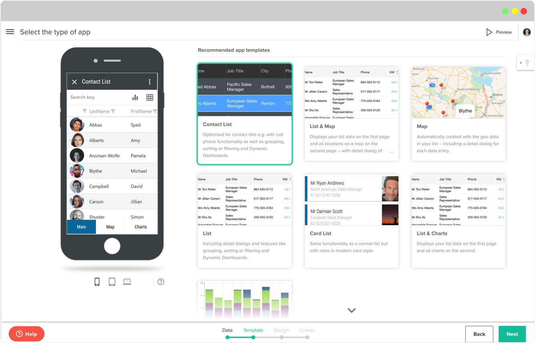This screenshot has width=535, height=343.
Task: Click Campbell's avatar photo
Action: (x=77, y=186)
